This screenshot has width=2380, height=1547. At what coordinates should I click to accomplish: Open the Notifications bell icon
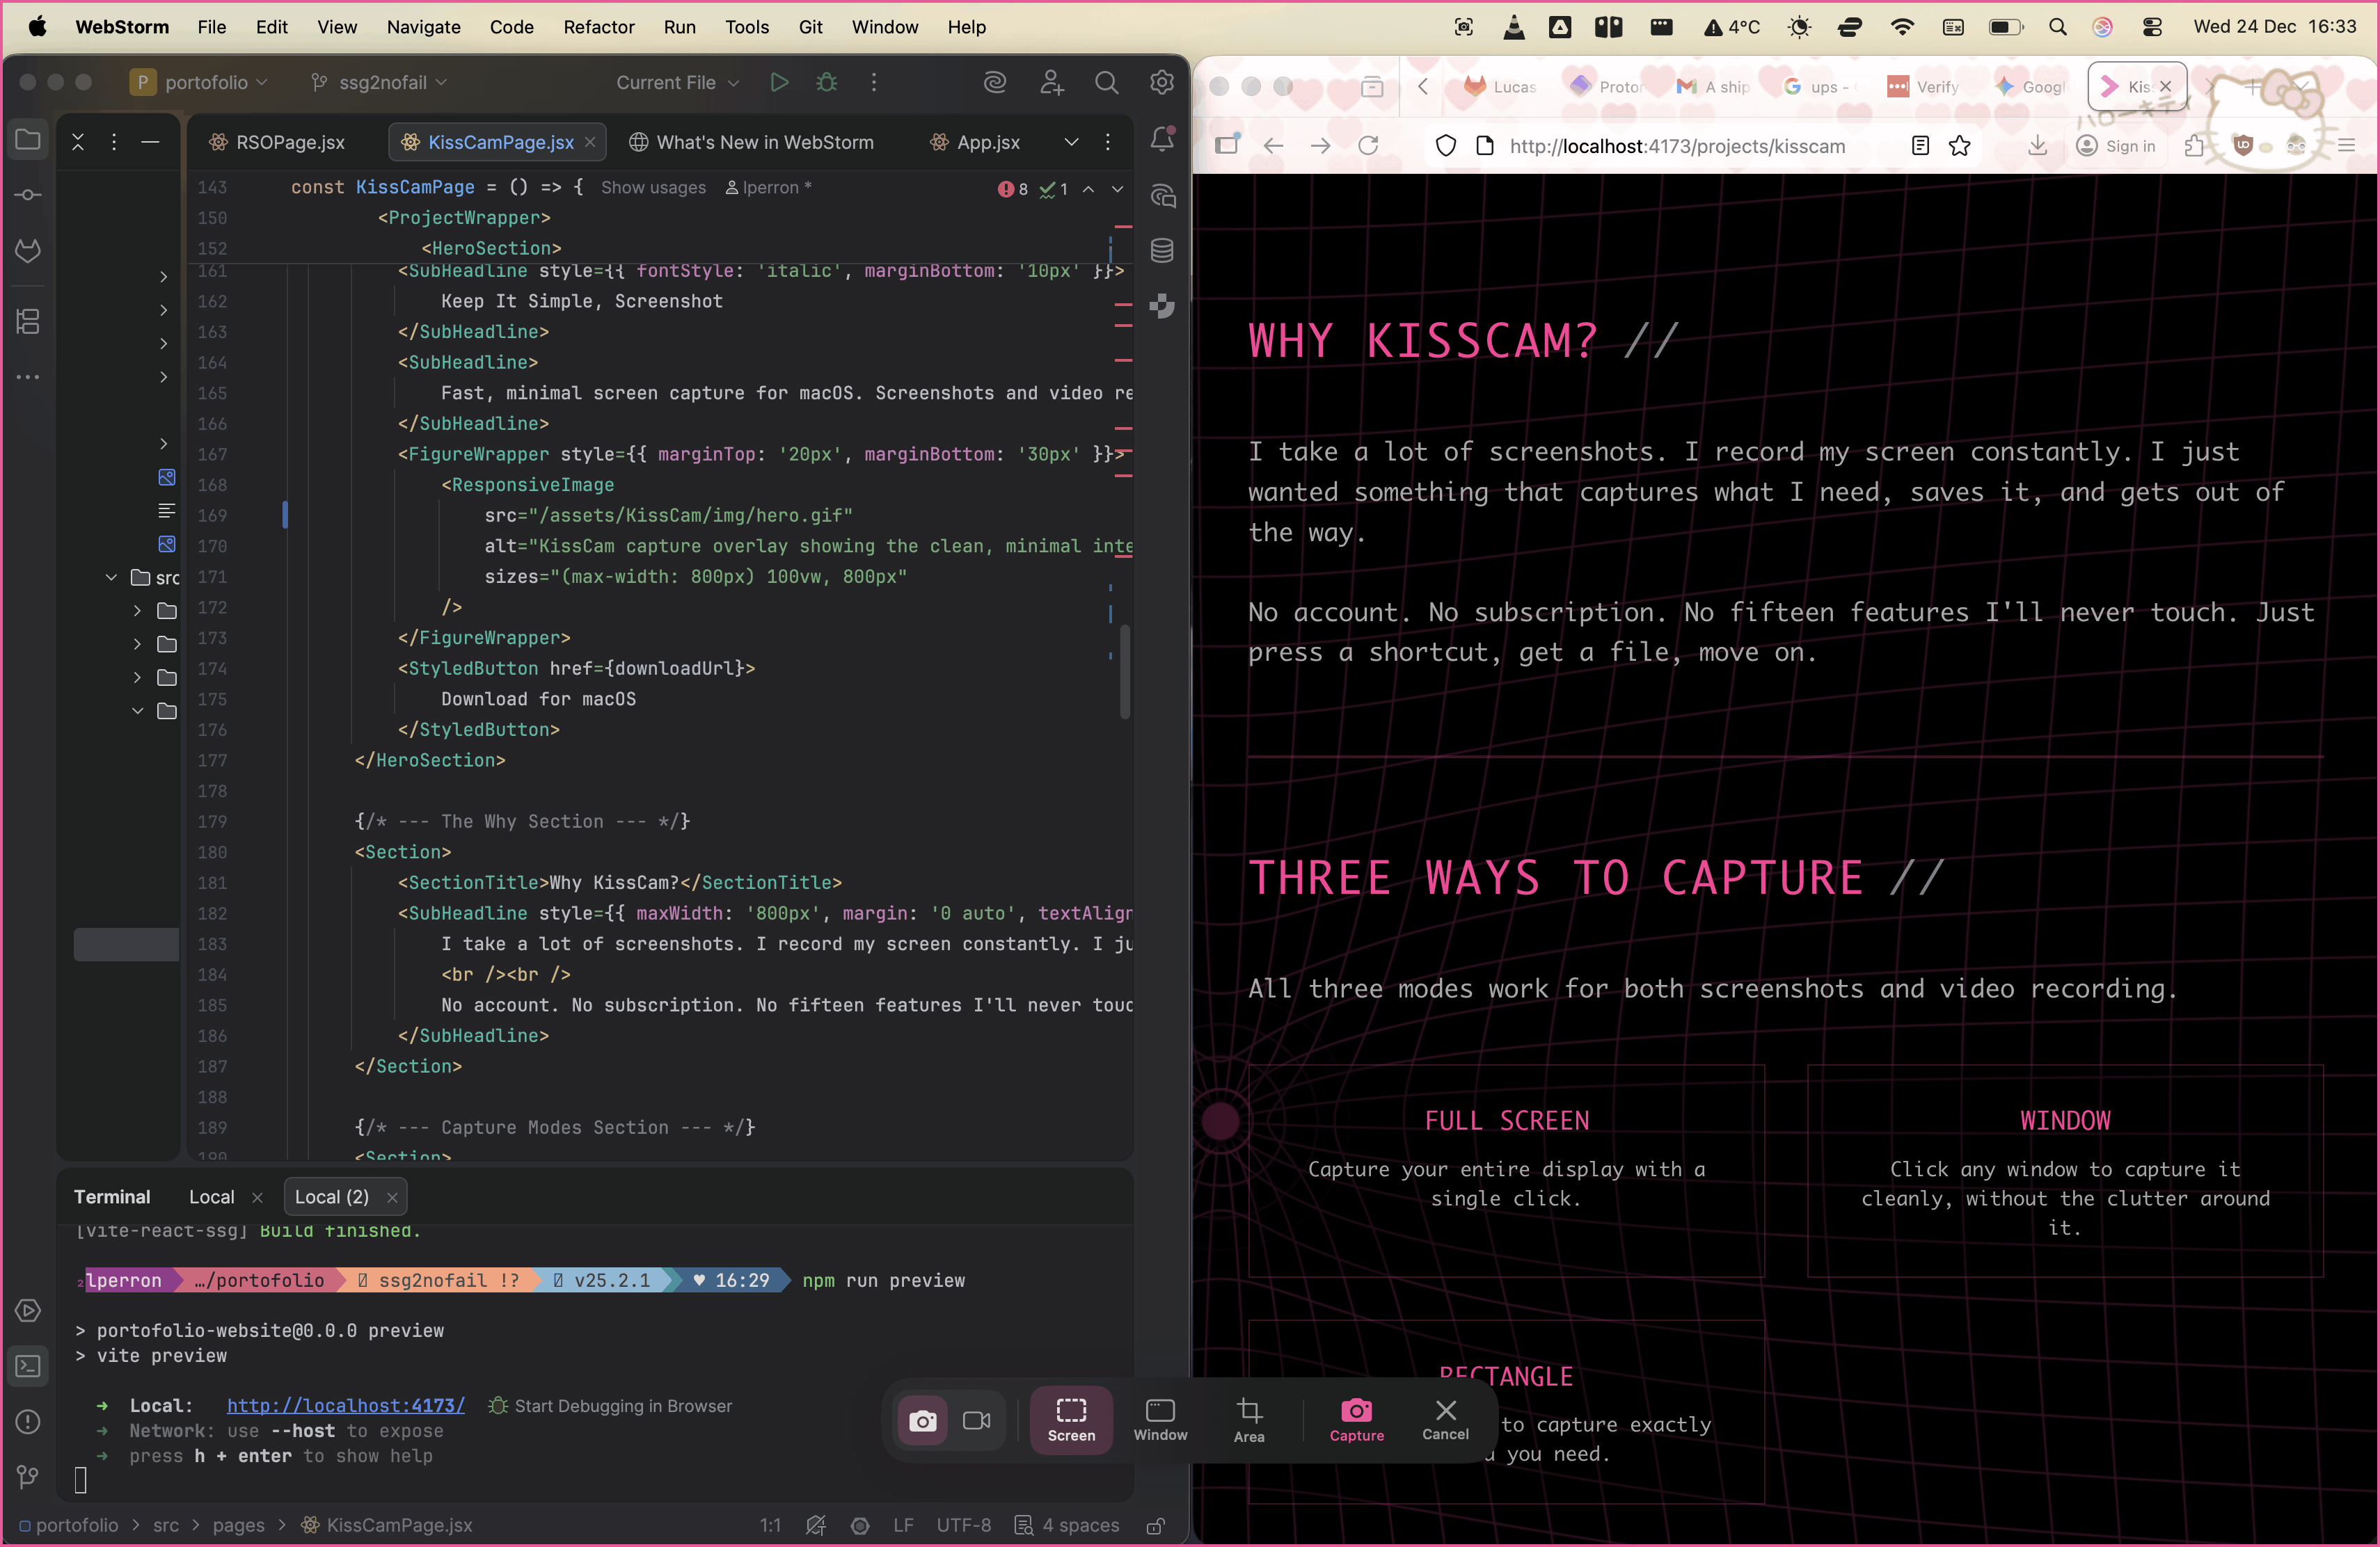[x=1162, y=140]
